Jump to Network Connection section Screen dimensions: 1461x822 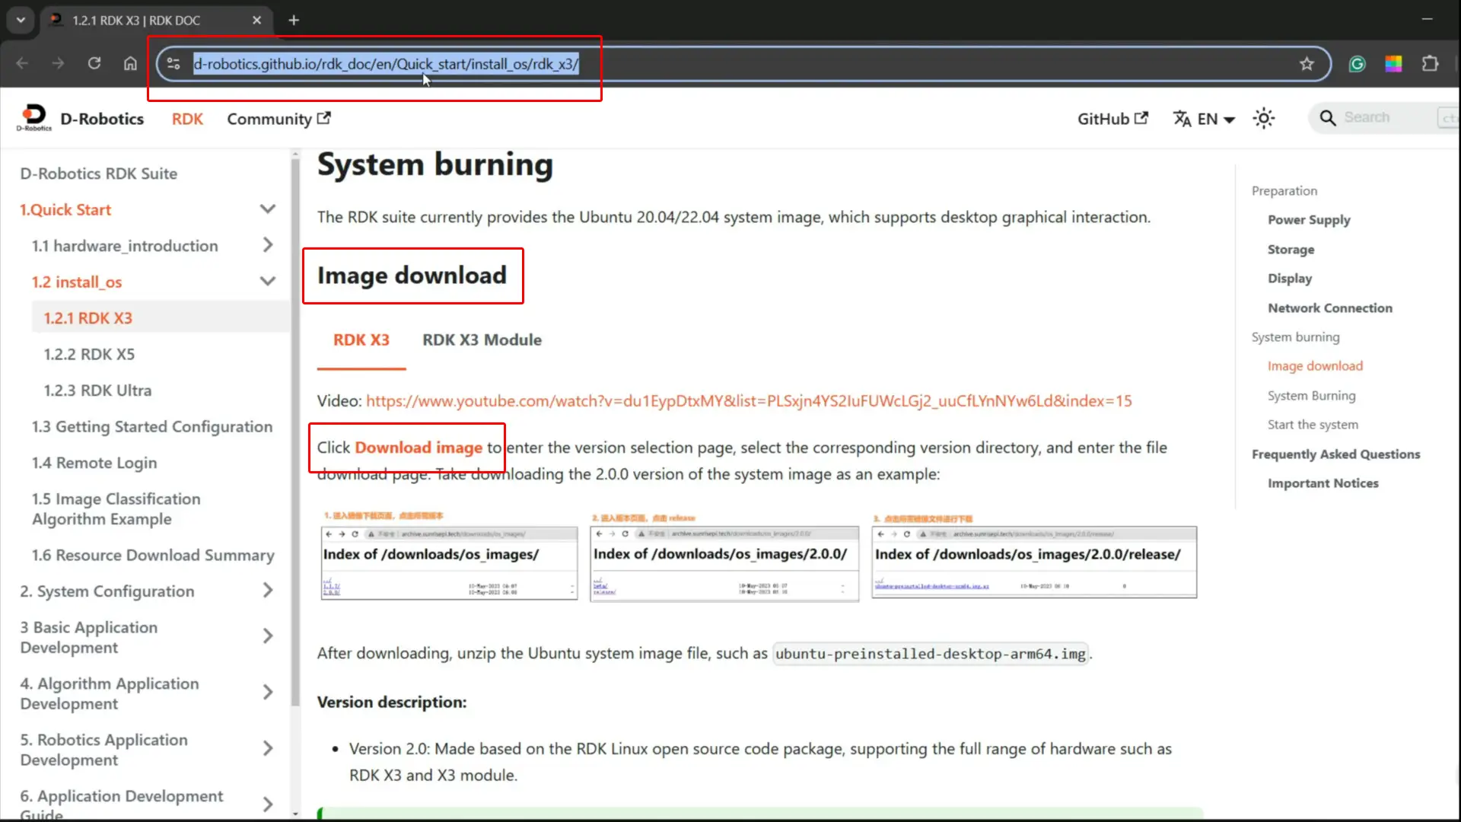(x=1330, y=308)
